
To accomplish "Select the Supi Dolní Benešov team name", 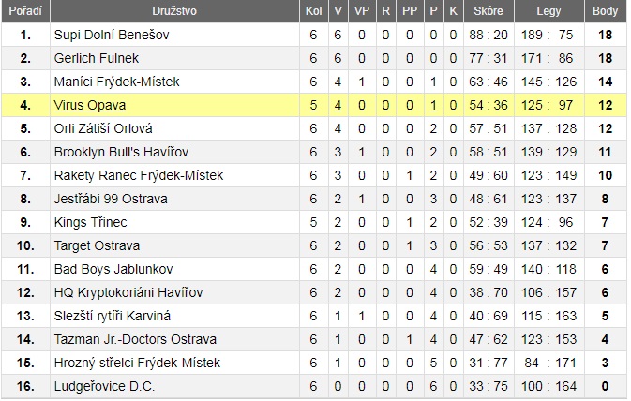I will [x=112, y=35].
